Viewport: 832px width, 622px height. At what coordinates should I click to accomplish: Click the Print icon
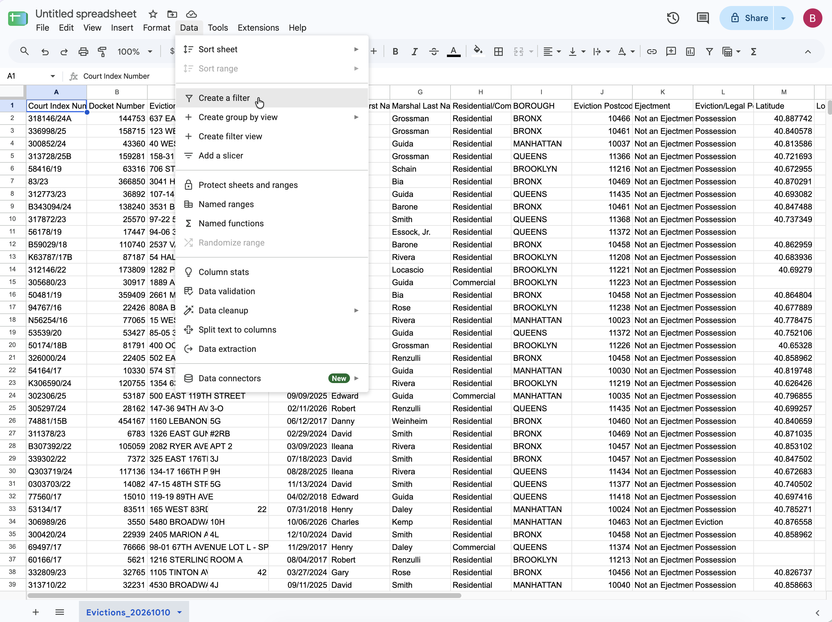coord(83,52)
